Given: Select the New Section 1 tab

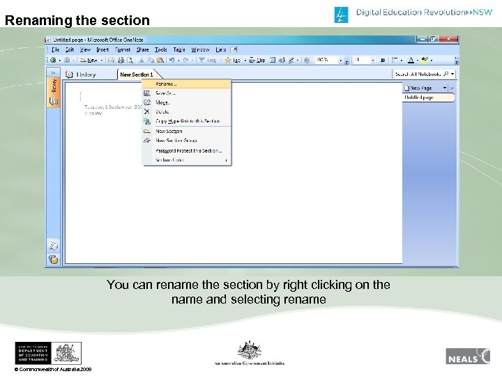Looking at the screenshot, I should 137,75.
